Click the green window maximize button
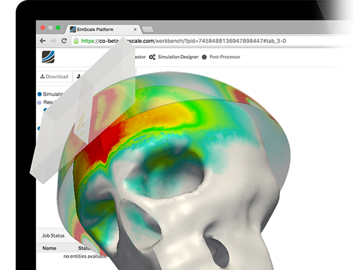 pyautogui.click(x=58, y=27)
